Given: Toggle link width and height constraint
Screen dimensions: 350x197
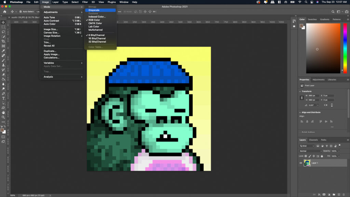Looking at the screenshot, I should pyautogui.click(x=302, y=98).
